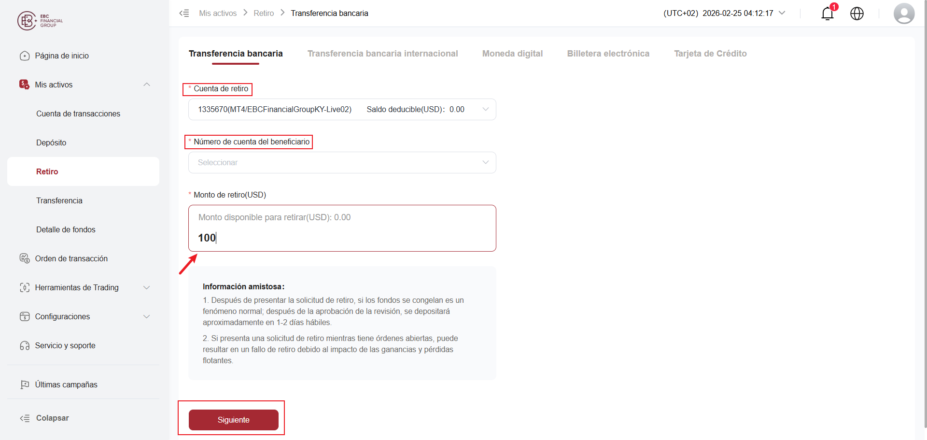Switch to Moneda digital tab
Screen dimensions: 927x440
[x=512, y=54]
